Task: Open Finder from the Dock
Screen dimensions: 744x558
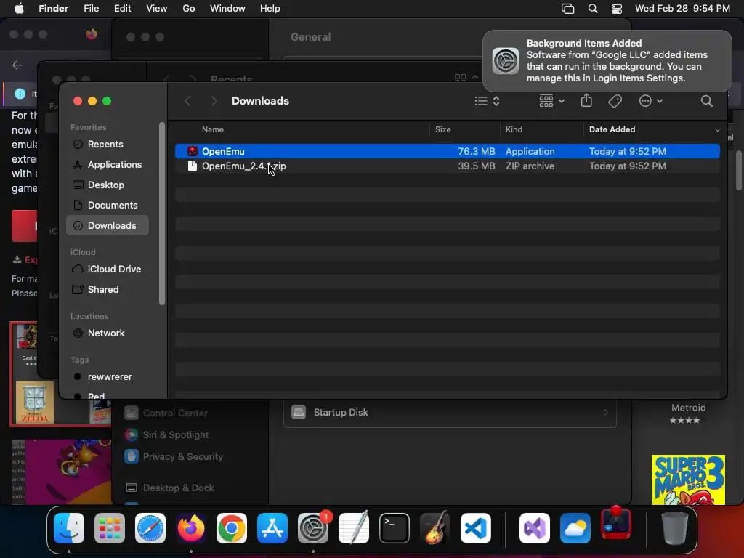Action: [69, 528]
